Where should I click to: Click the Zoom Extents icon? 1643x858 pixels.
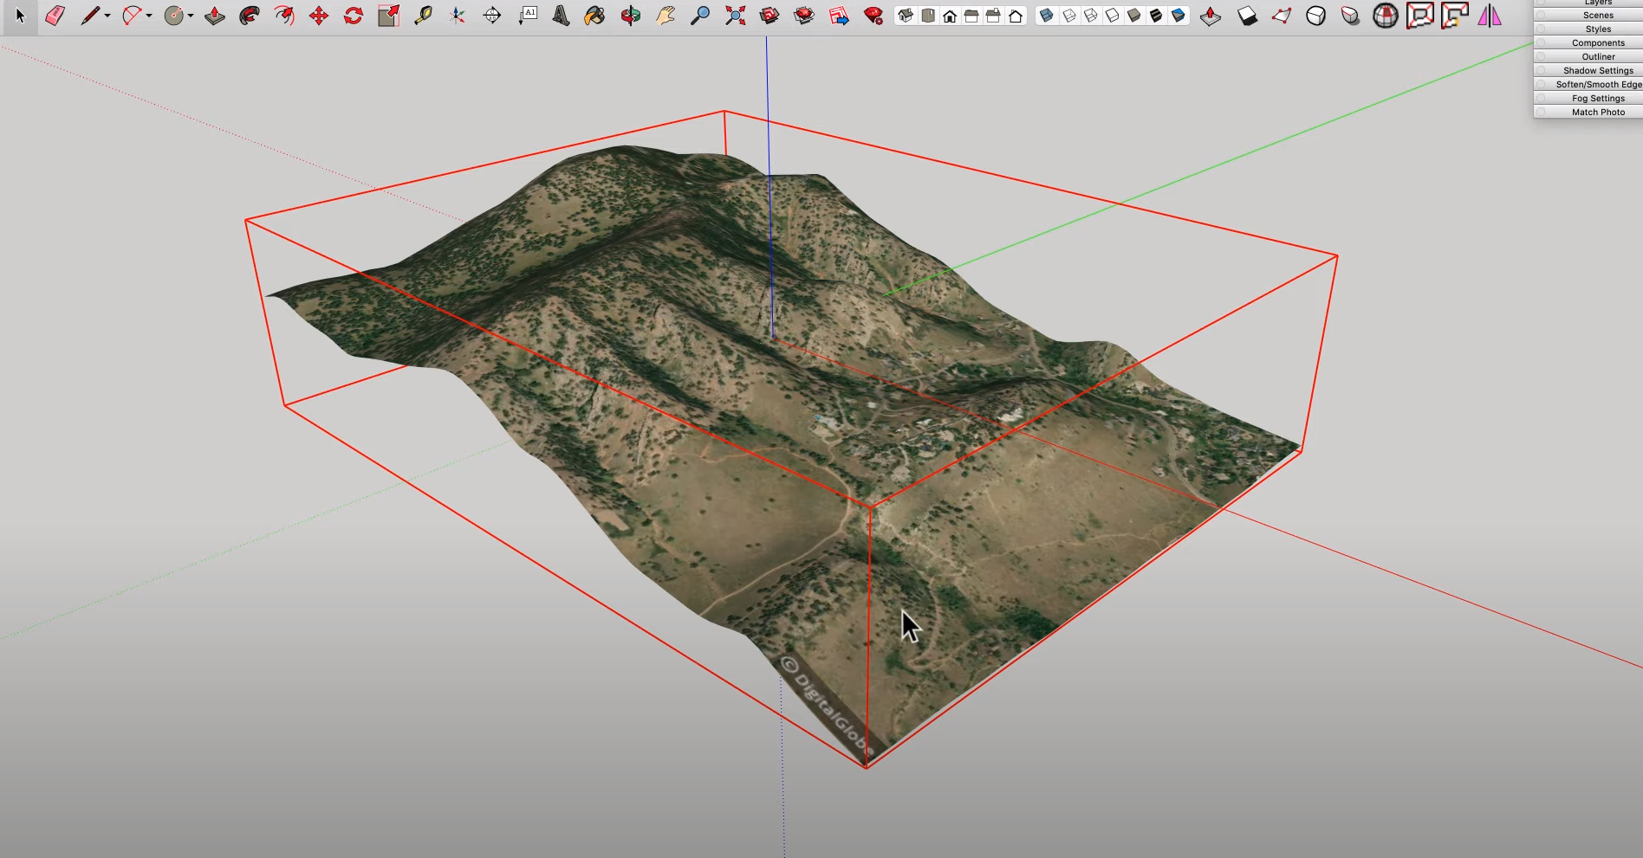[735, 16]
